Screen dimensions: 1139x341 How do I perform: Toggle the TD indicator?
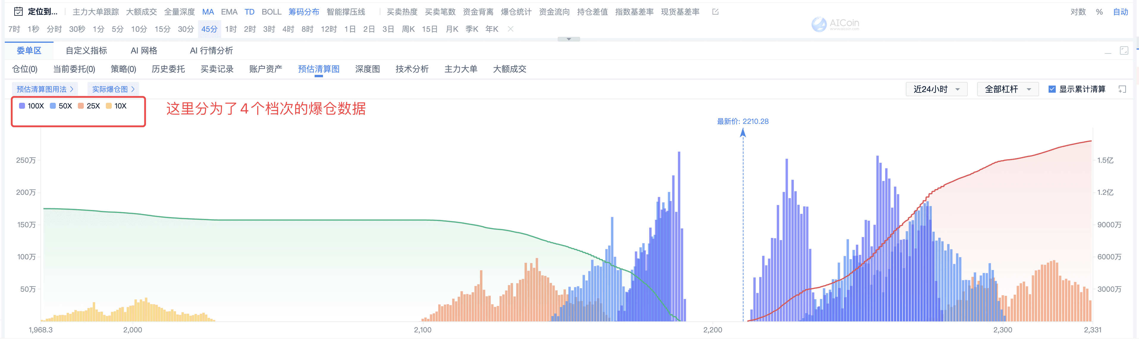(x=250, y=12)
